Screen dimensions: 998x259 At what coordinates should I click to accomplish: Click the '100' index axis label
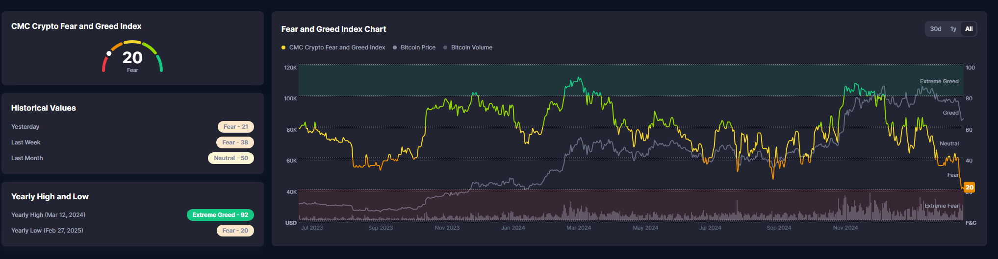point(970,68)
